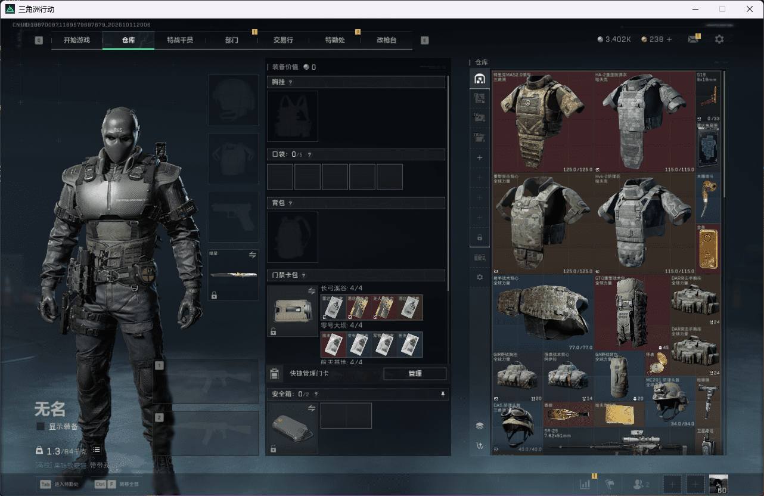
Task: Click the first plus to add warehouse page
Action: click(480, 158)
